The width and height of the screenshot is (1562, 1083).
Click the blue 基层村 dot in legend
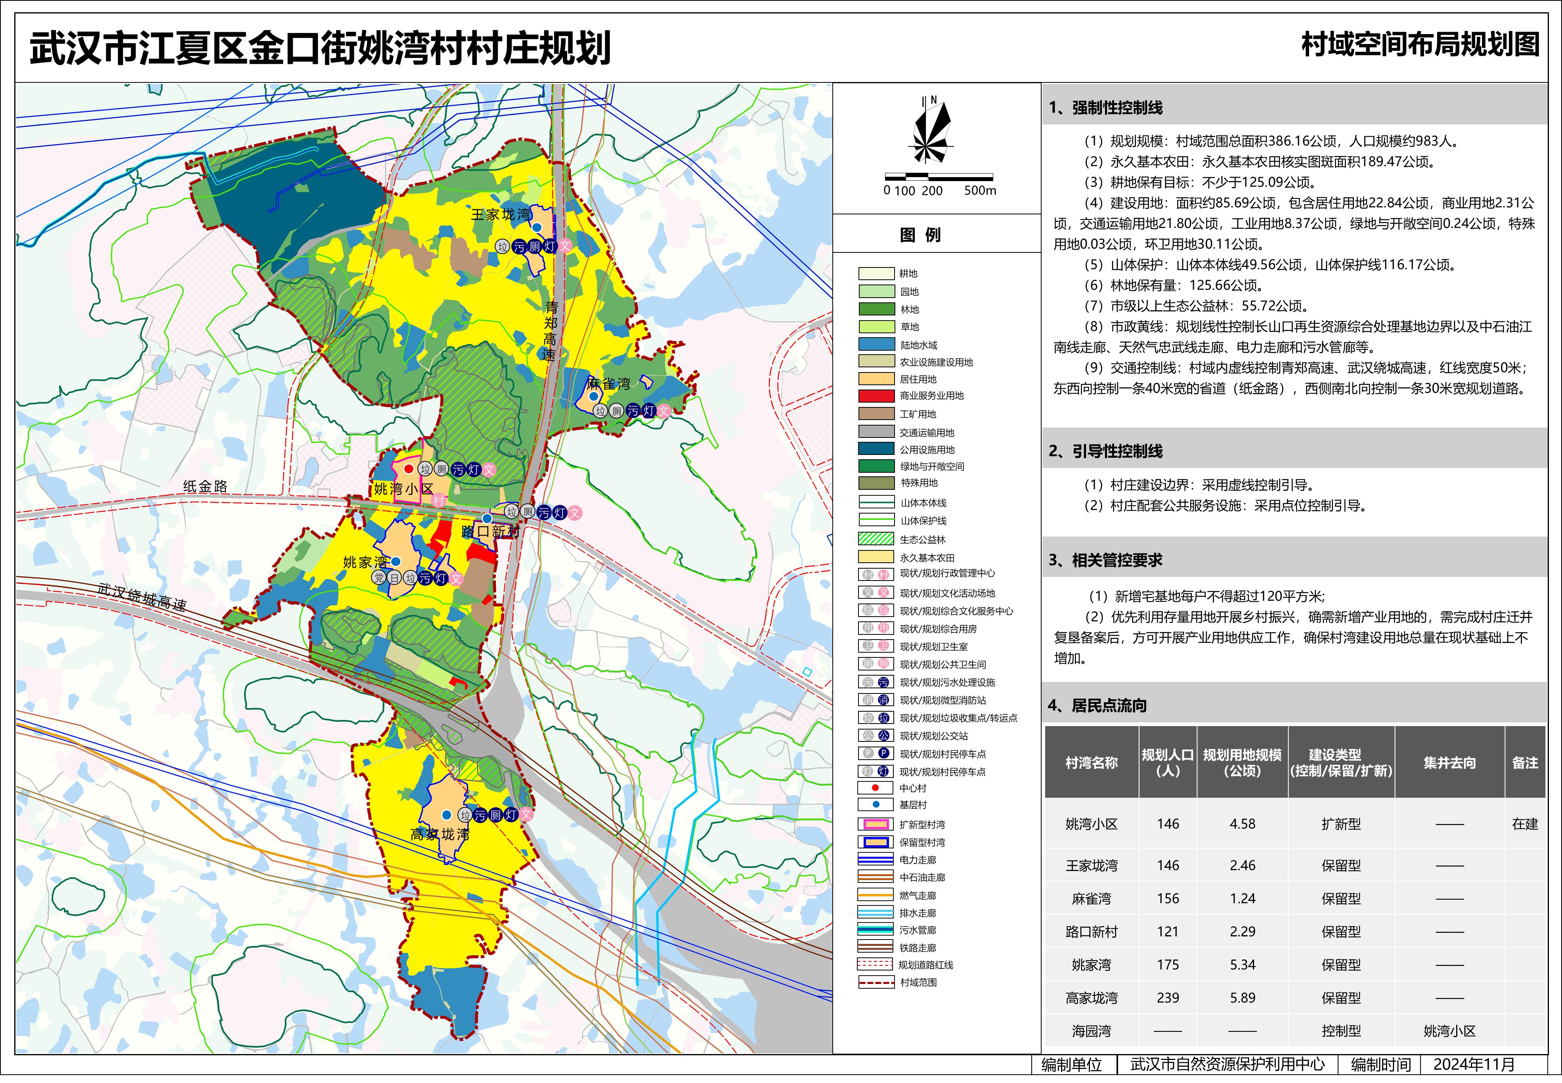coord(875,805)
